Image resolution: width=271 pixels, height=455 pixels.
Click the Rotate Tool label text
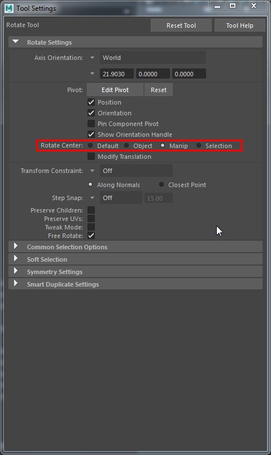[23, 25]
